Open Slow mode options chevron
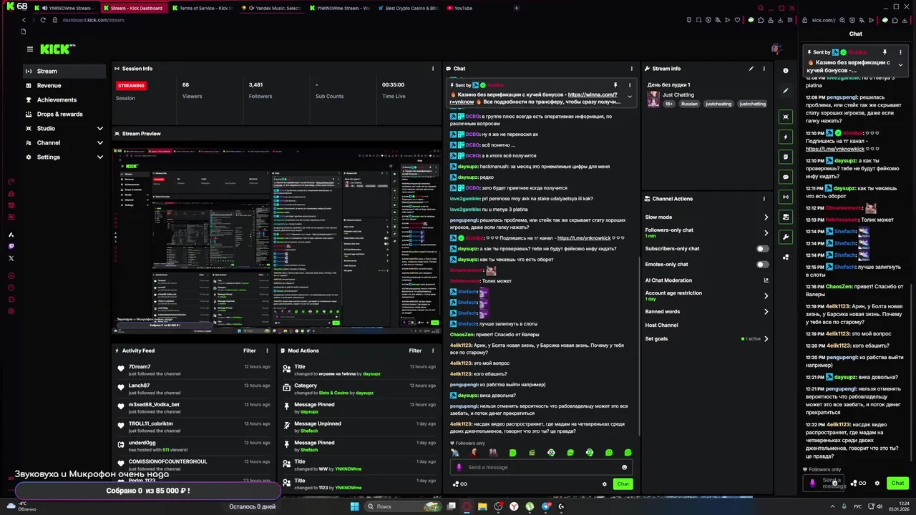 point(766,217)
